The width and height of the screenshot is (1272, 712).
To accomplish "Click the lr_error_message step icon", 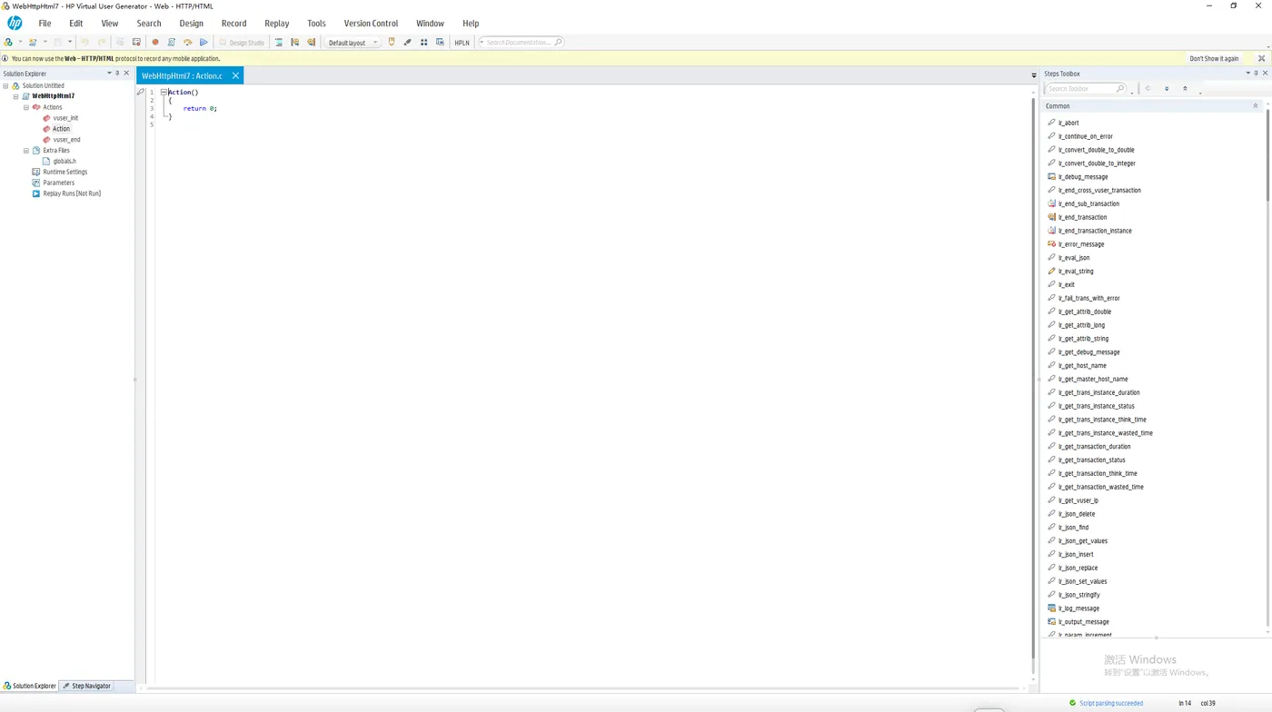I will pyautogui.click(x=1052, y=244).
